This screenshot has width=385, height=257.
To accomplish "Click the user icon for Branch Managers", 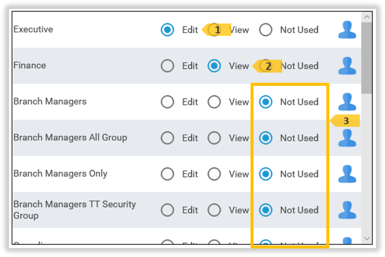I will tap(347, 102).
